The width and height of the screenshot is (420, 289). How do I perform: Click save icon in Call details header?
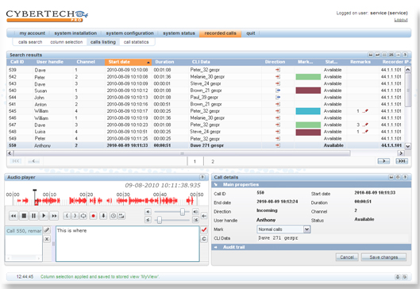(391, 177)
